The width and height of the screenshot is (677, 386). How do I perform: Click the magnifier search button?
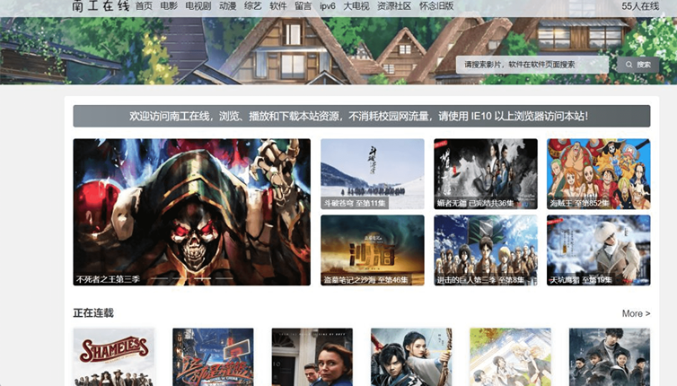click(x=637, y=65)
